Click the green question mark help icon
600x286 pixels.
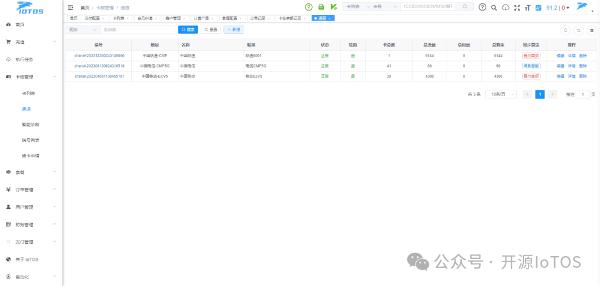pyautogui.click(x=308, y=7)
